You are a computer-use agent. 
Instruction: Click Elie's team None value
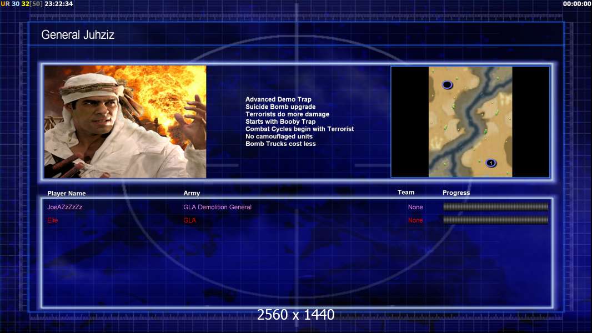[x=415, y=220]
